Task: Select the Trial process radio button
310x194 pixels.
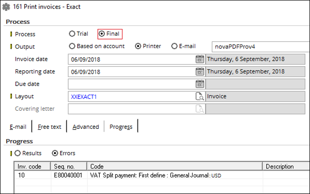Action: coord(72,34)
